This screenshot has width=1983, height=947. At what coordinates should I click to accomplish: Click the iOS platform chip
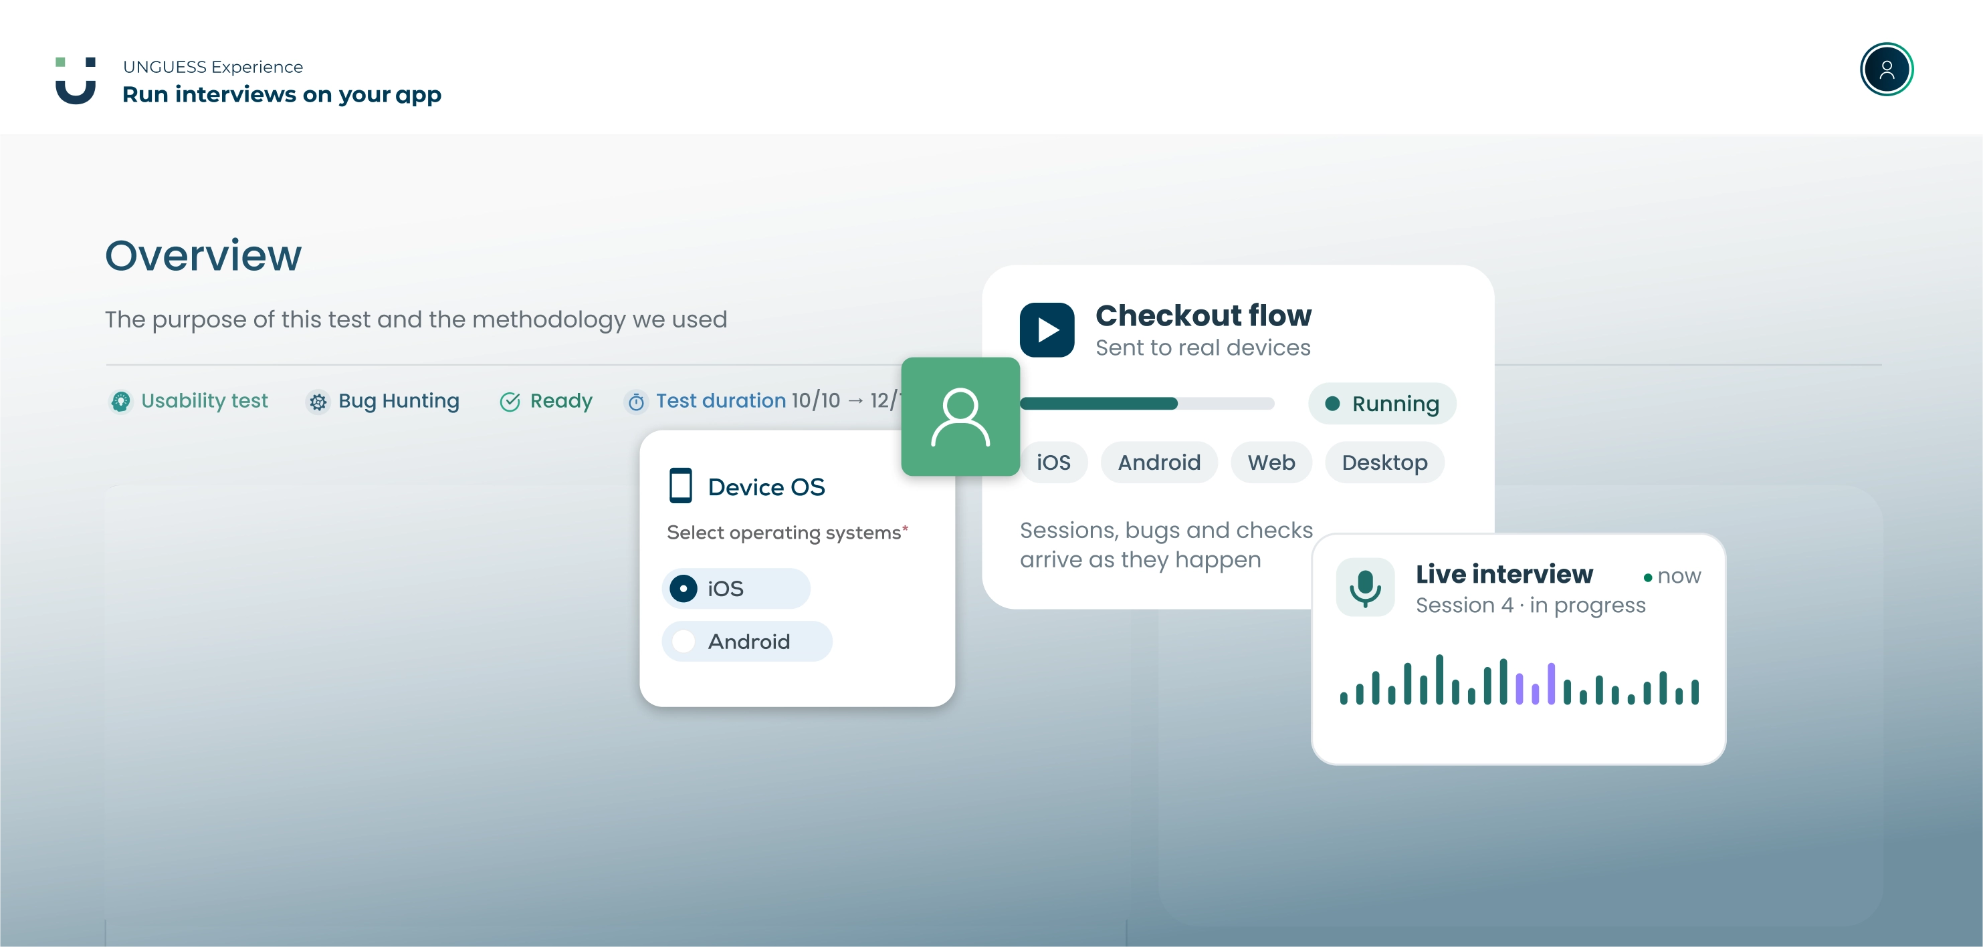[x=1054, y=462]
